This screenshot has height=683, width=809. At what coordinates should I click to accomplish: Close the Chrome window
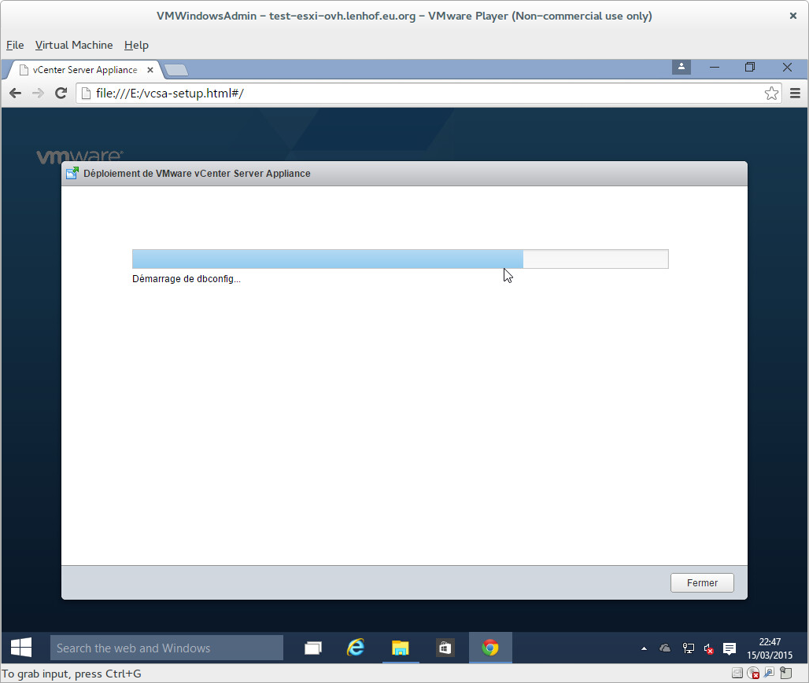click(787, 67)
